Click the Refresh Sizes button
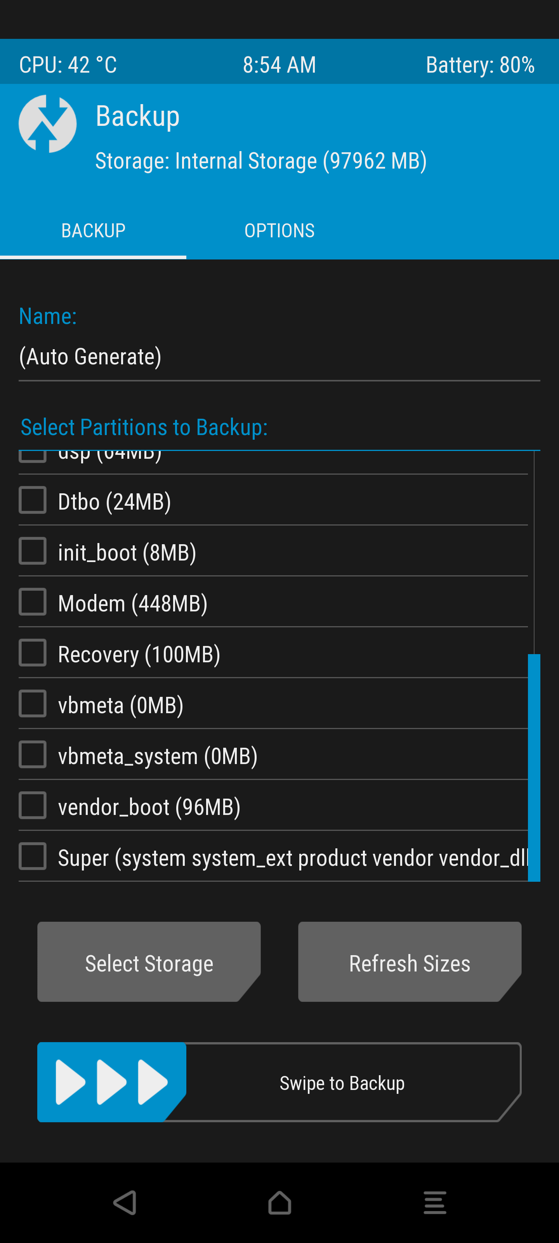The height and width of the screenshot is (1243, 559). pos(410,962)
